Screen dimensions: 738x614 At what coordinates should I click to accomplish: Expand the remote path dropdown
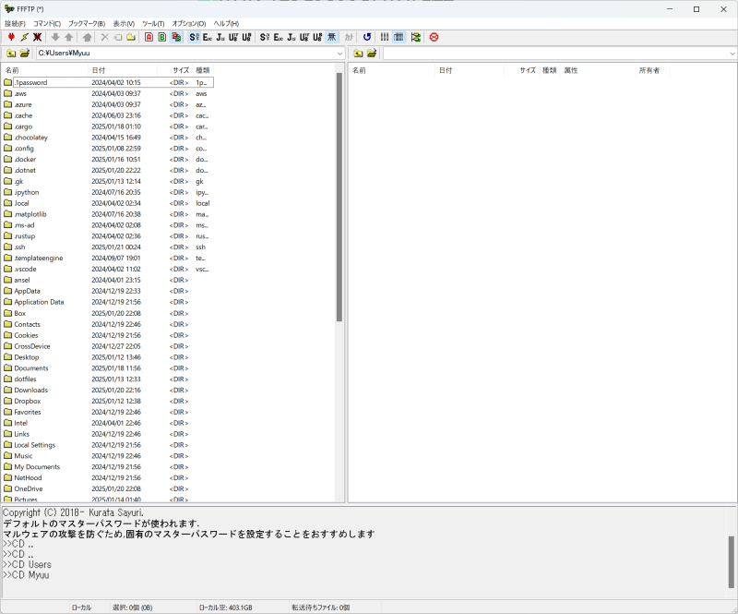click(x=732, y=54)
